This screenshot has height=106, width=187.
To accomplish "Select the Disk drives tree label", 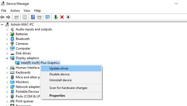I will coord(23,53).
